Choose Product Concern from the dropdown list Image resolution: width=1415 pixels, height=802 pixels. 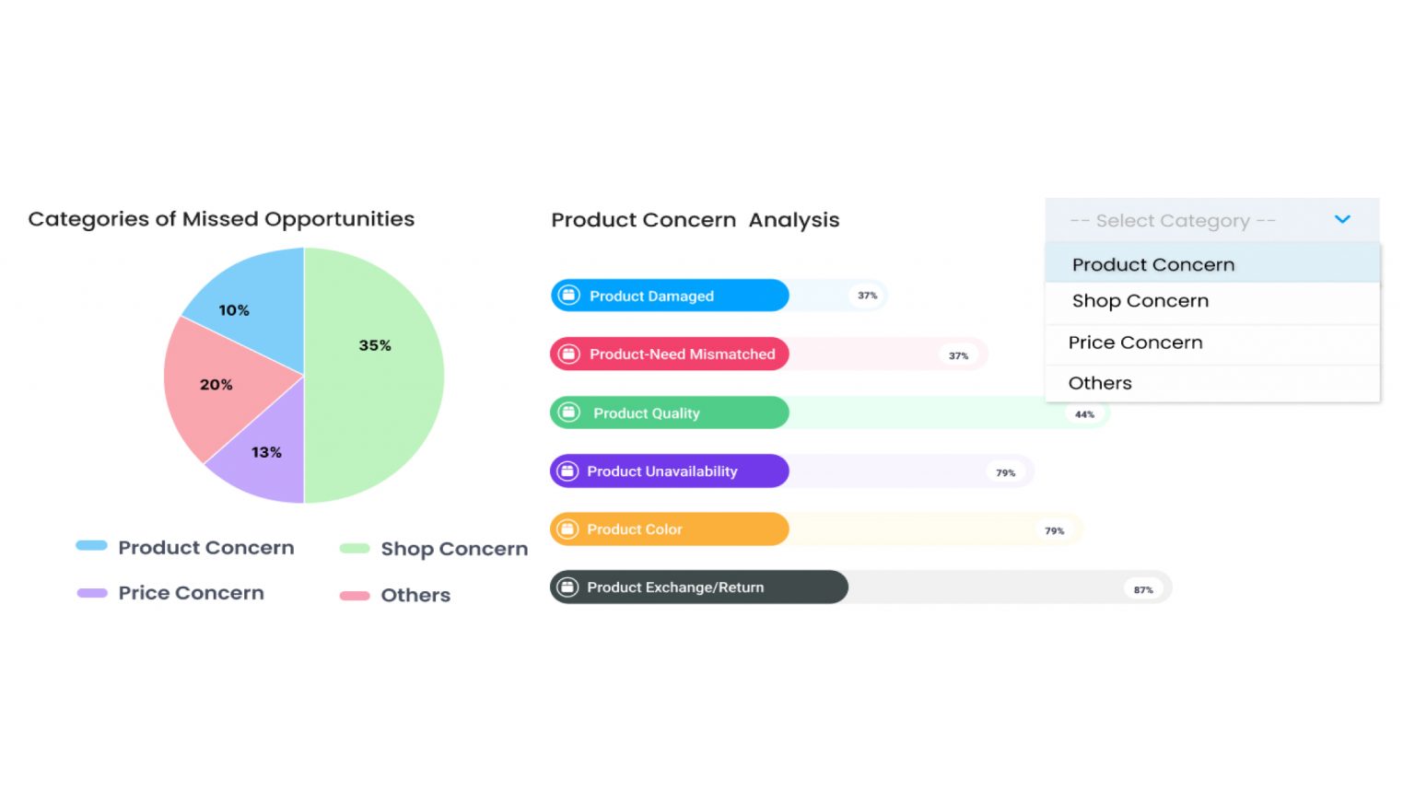click(x=1152, y=265)
